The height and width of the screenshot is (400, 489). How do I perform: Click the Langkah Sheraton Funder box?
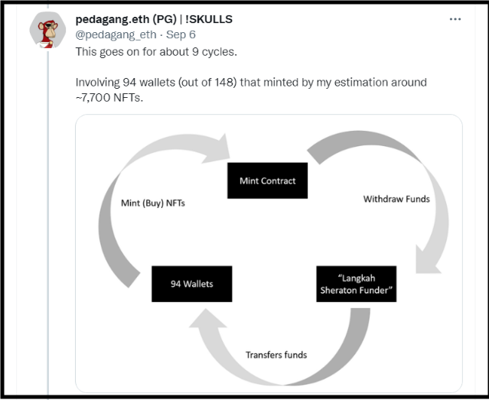(x=357, y=284)
